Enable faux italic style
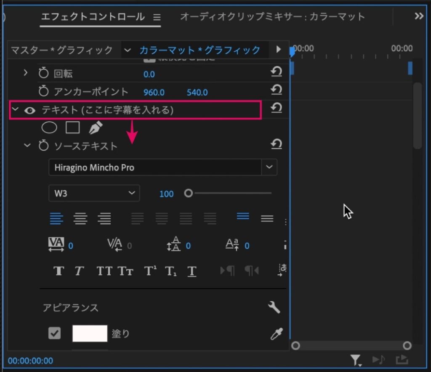431x372 pixels. tap(79, 271)
